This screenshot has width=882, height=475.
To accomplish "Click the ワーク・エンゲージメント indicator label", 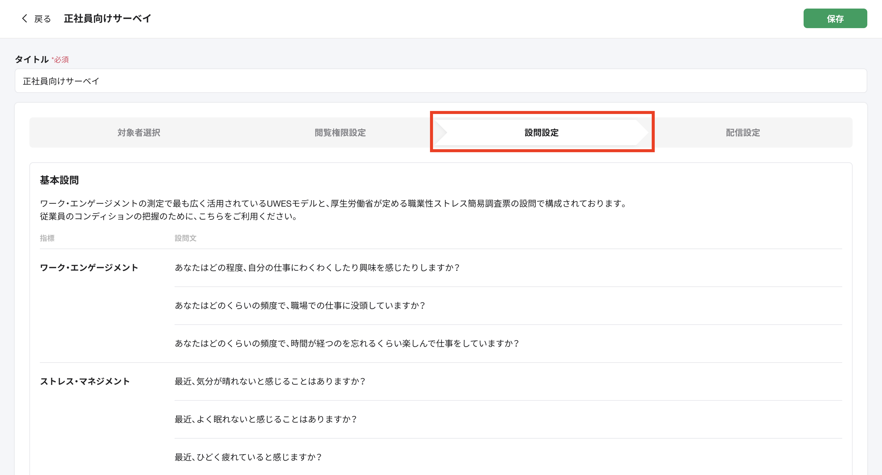I will 89,267.
